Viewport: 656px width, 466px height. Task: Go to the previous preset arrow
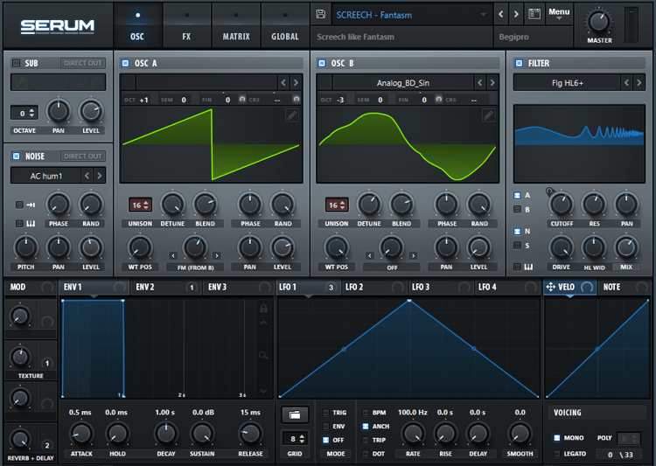tap(501, 15)
